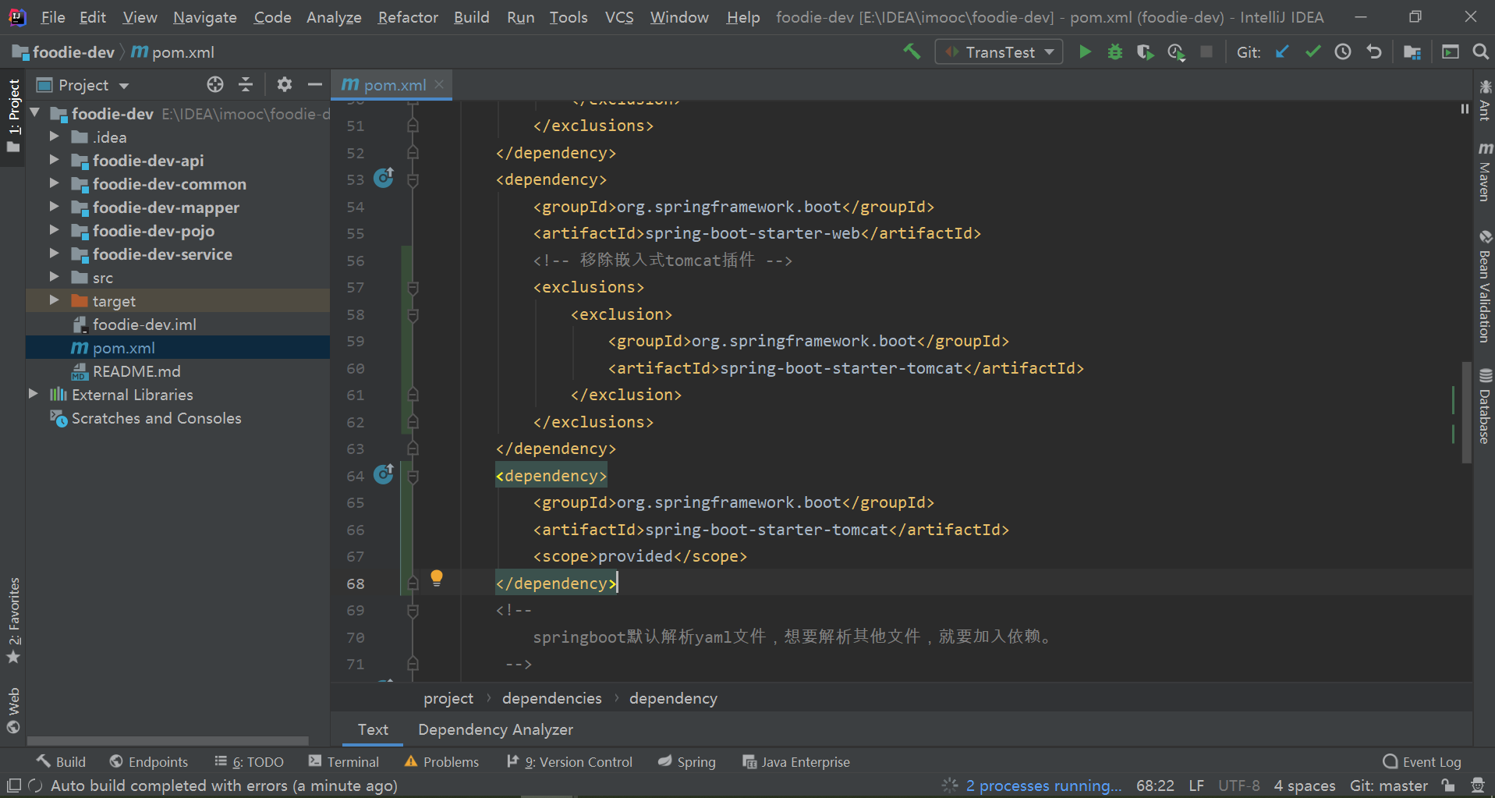Image resolution: width=1495 pixels, height=798 pixels.
Task: Switch to Dependency Analyzer tab
Action: 495,729
